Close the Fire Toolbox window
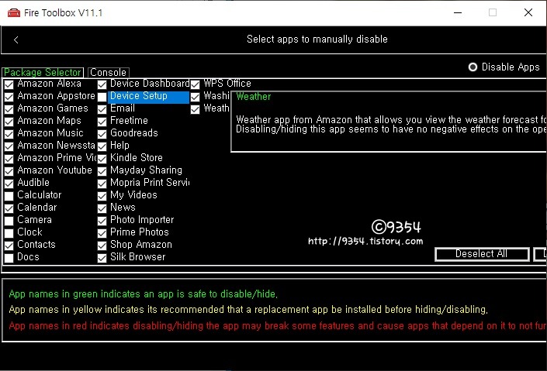Image resolution: width=547 pixels, height=371 pixels. (528, 13)
